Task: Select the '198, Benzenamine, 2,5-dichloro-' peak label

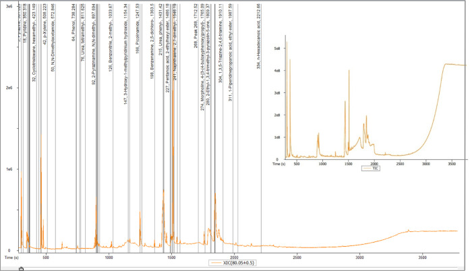Action: coord(152,41)
